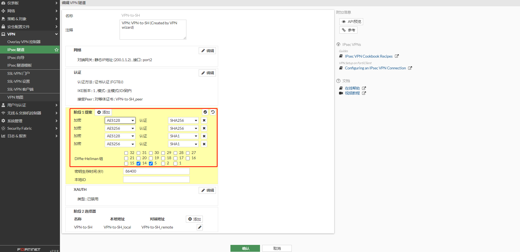
Task: Click the 编辑 button in 网络 section
Action: pos(207,51)
